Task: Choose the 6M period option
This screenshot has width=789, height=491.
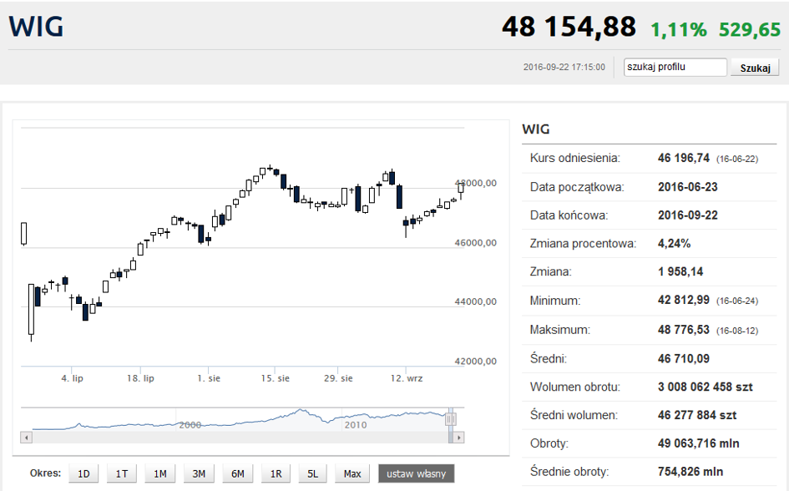Action: pos(237,473)
